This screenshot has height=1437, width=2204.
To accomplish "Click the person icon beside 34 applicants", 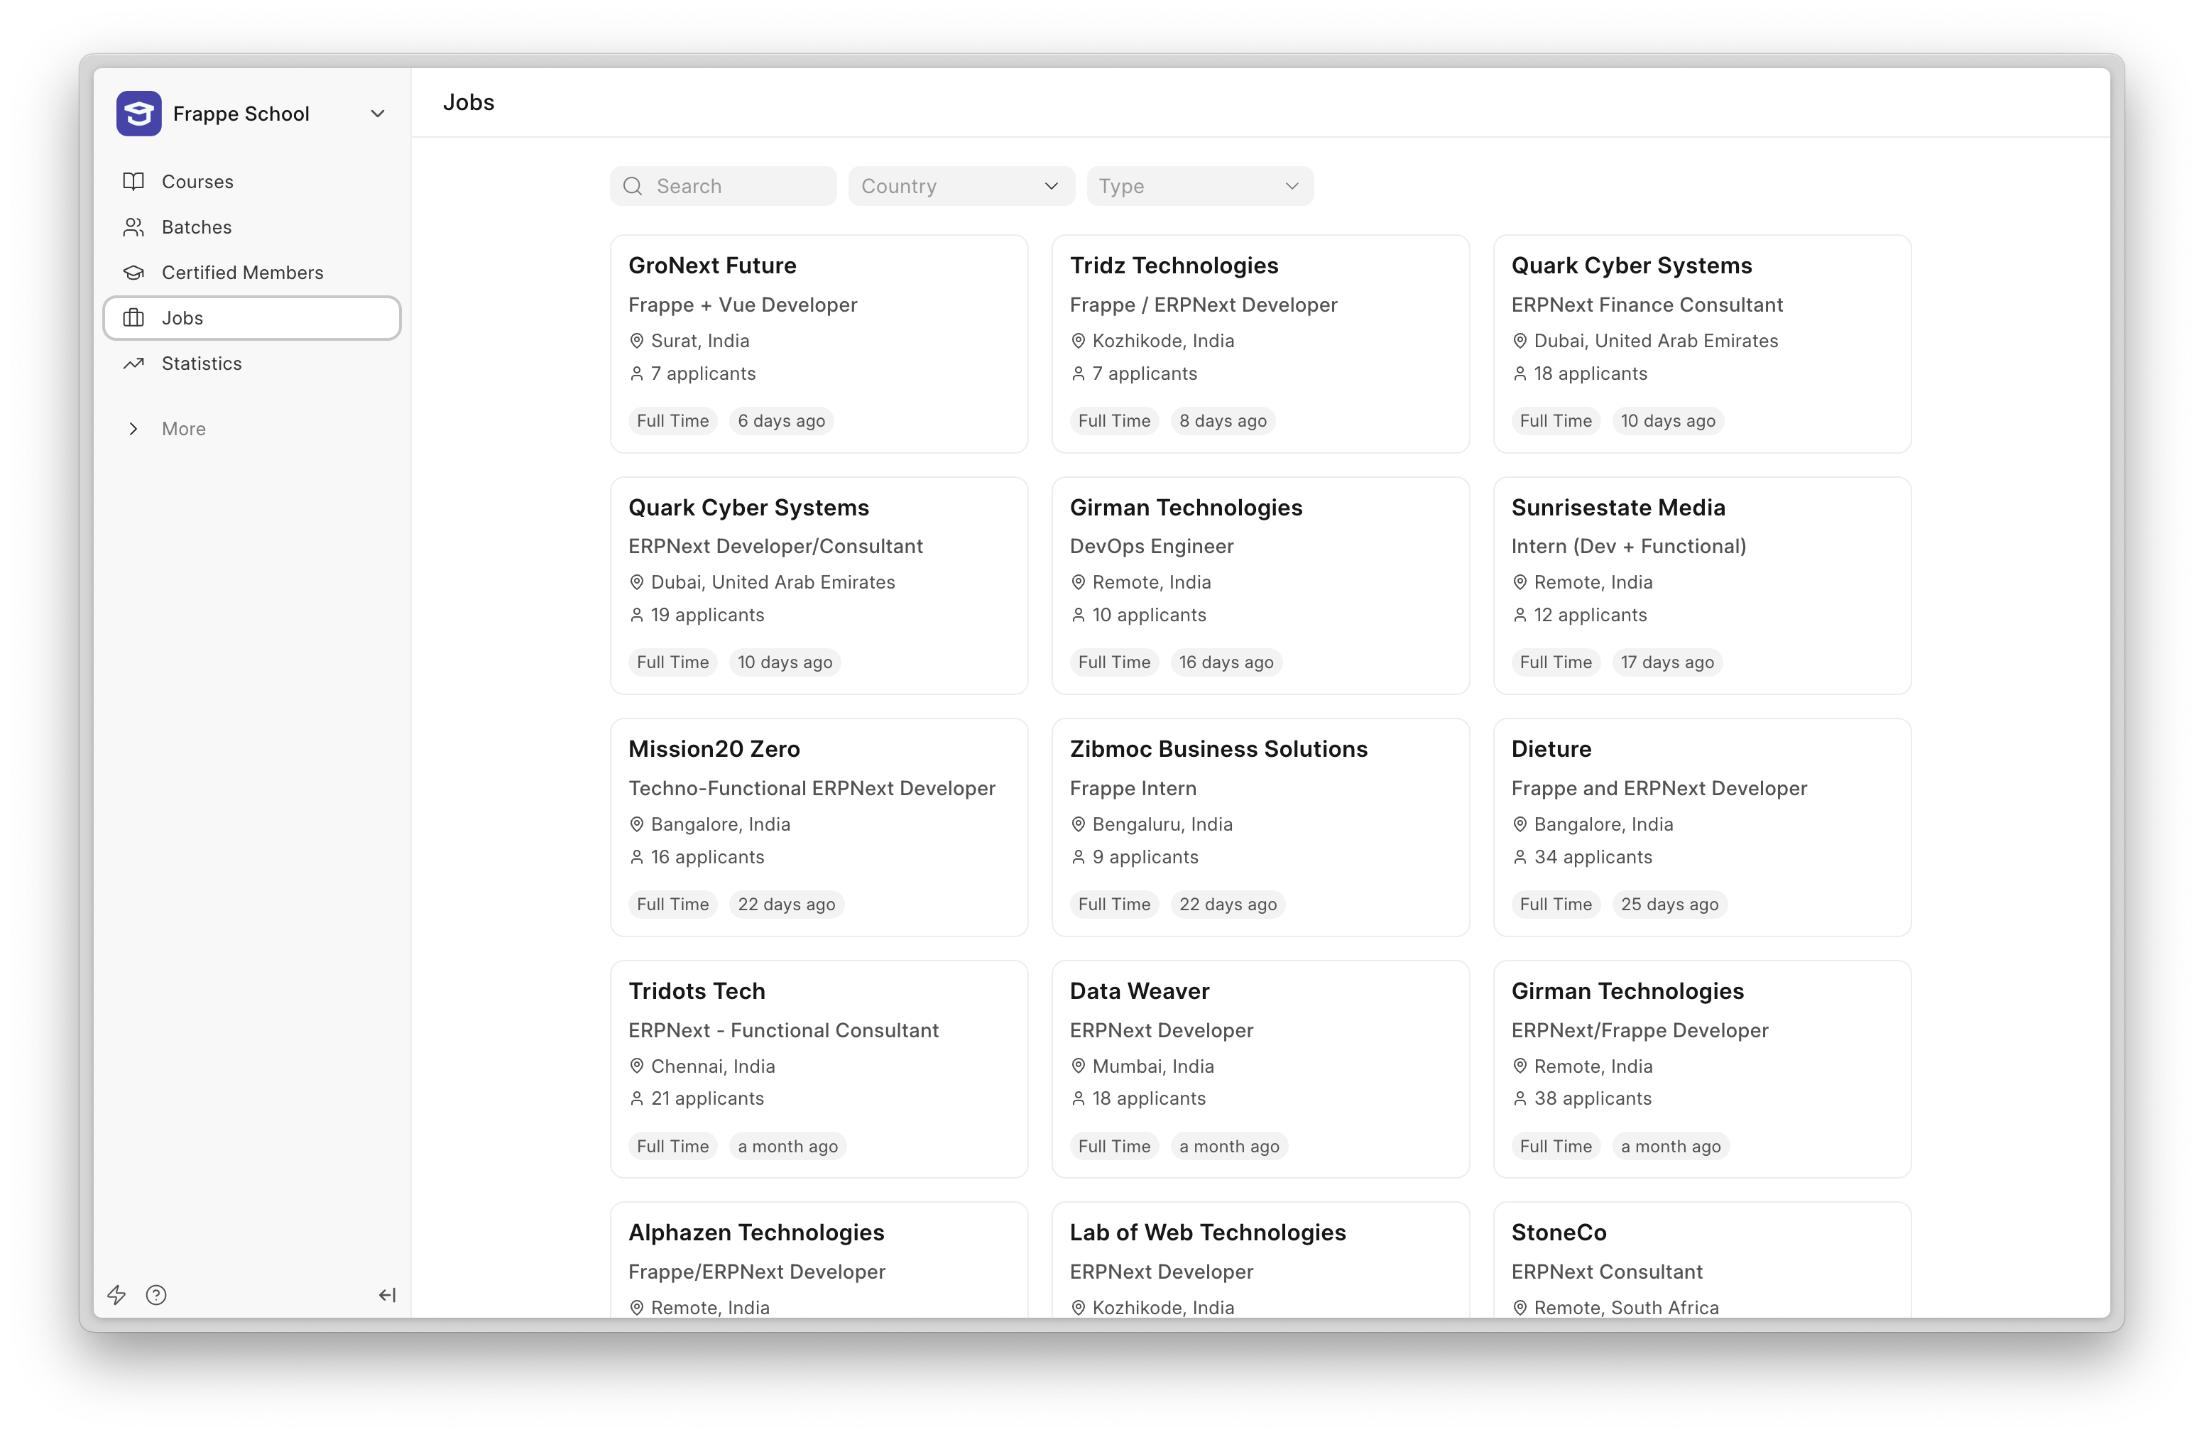I will pyautogui.click(x=1520, y=858).
